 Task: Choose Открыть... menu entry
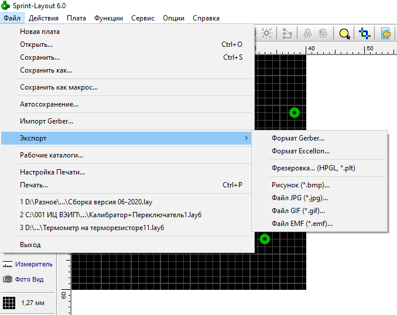[128, 44]
